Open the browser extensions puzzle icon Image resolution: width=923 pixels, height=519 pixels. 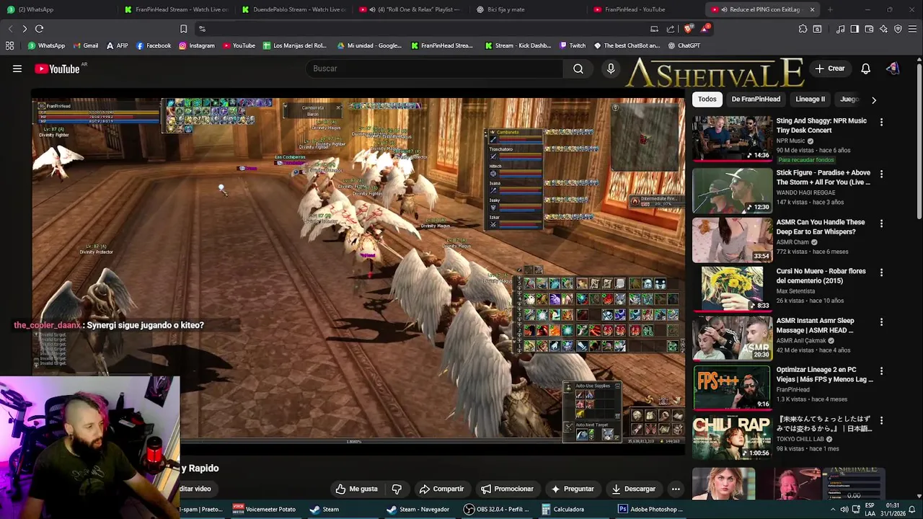click(x=803, y=29)
